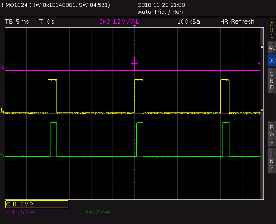
Task: Open the HR: Refresh acquisition mode setting
Action: 237,22
